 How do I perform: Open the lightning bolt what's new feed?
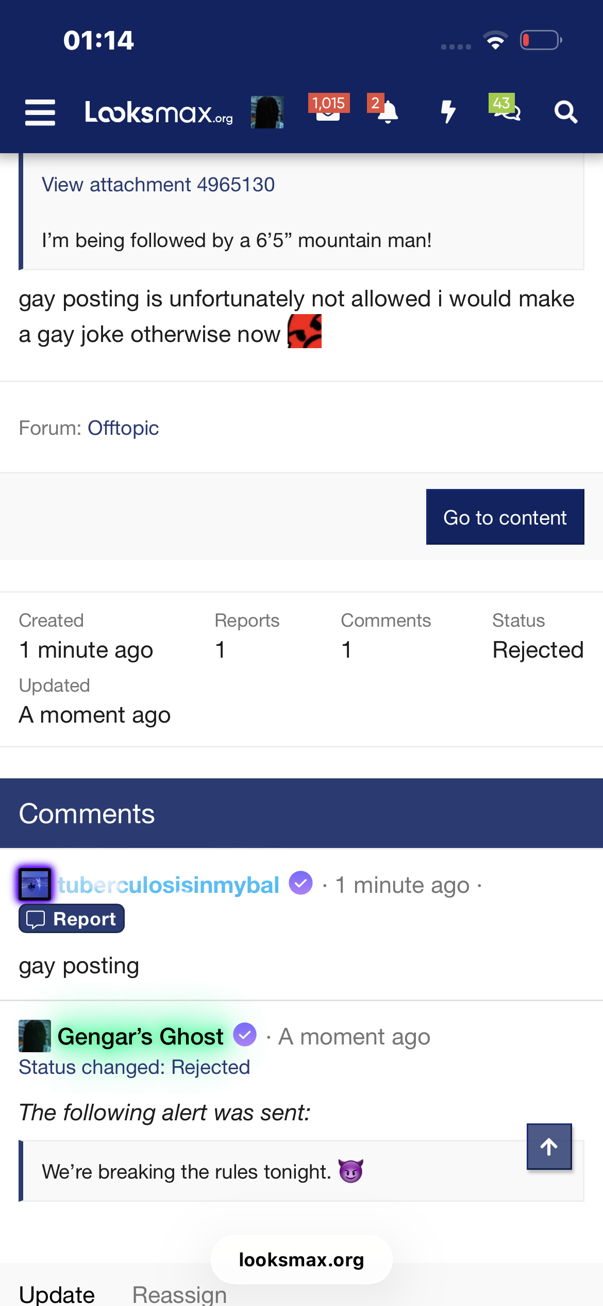(x=448, y=112)
